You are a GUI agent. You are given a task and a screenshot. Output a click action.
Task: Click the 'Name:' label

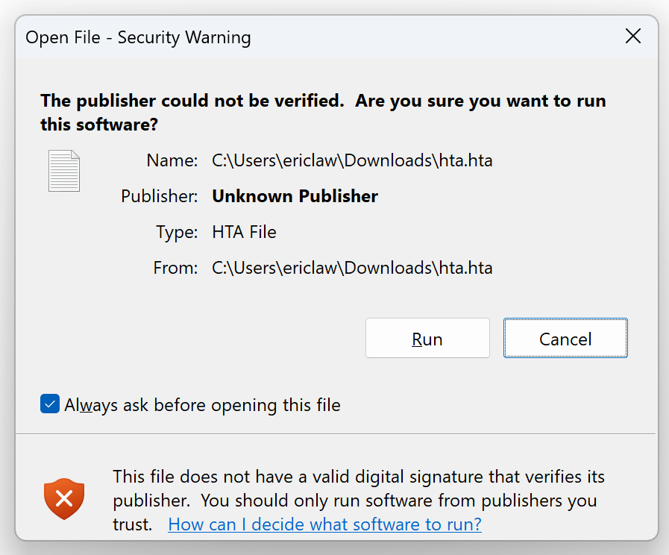[172, 160]
